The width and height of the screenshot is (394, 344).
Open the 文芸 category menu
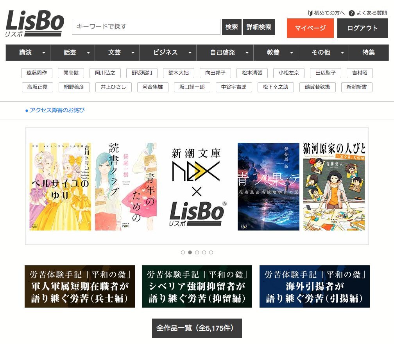[117, 52]
